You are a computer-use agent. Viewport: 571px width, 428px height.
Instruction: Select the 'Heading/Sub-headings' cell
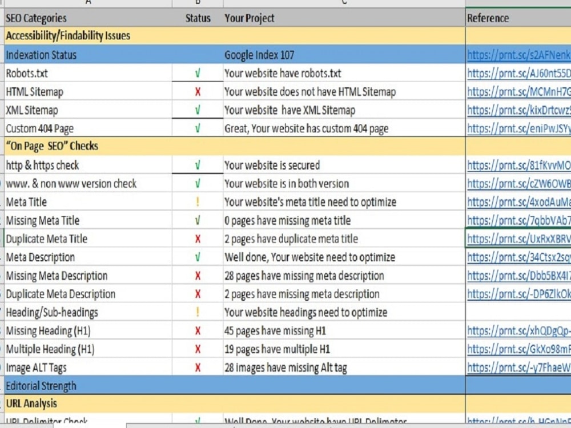88,312
